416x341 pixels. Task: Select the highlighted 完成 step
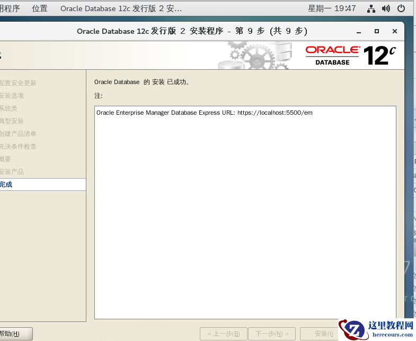43,185
